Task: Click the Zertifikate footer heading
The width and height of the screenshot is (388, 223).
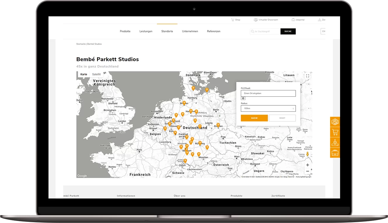Action: [x=278, y=196]
